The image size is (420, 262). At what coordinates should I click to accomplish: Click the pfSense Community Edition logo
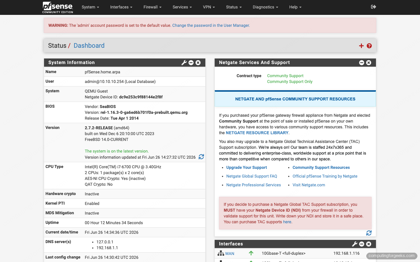coord(58,7)
